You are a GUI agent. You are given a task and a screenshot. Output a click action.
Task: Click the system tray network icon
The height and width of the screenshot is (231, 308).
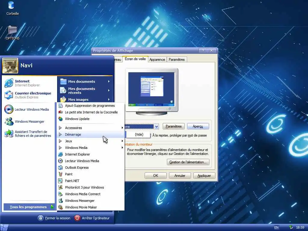click(291, 227)
